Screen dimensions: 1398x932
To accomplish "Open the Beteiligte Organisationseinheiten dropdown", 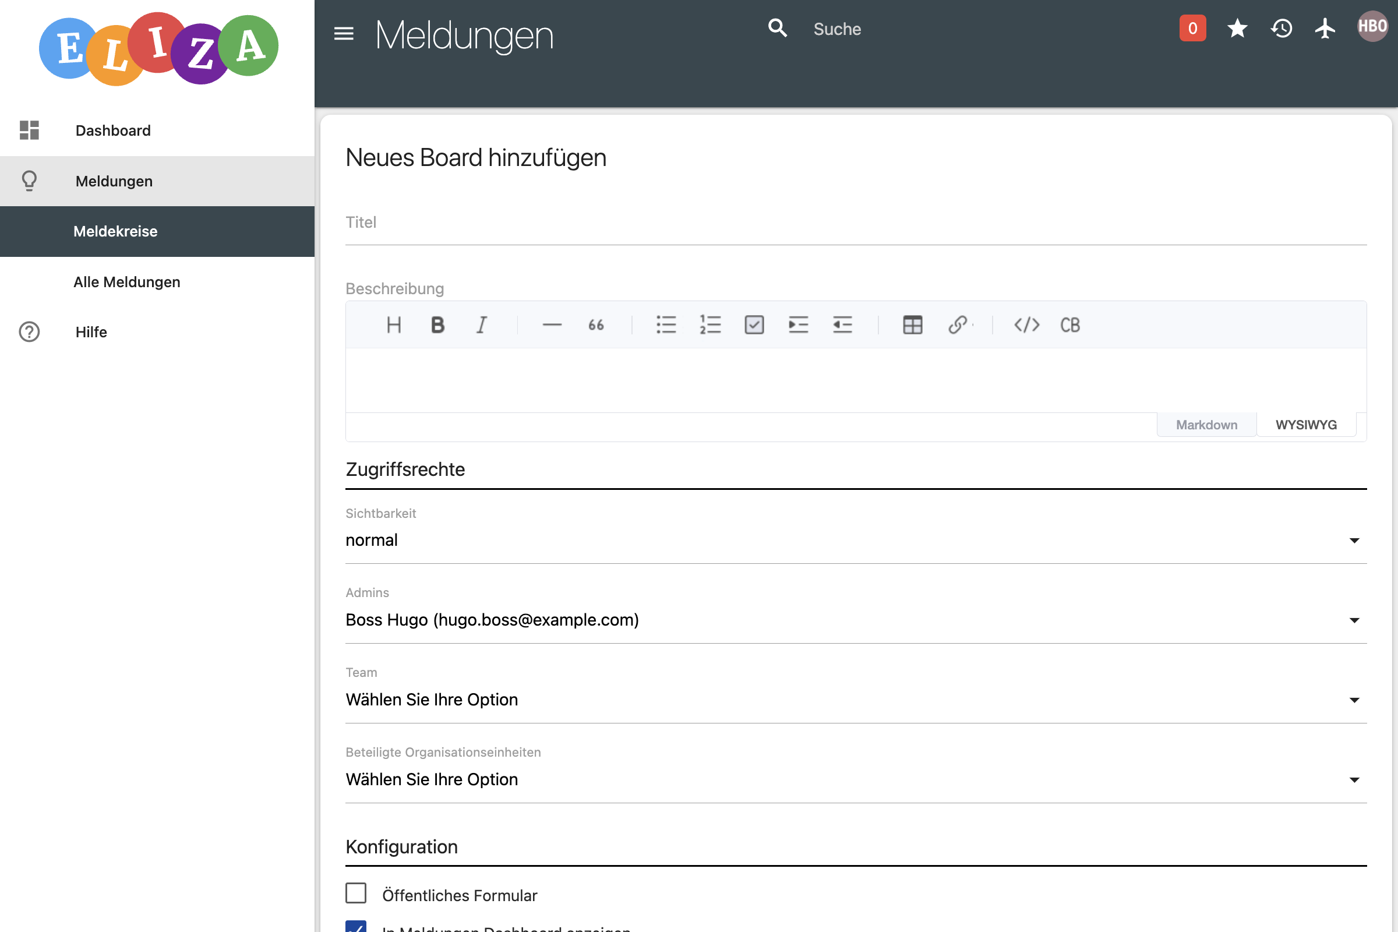I will pos(856,779).
